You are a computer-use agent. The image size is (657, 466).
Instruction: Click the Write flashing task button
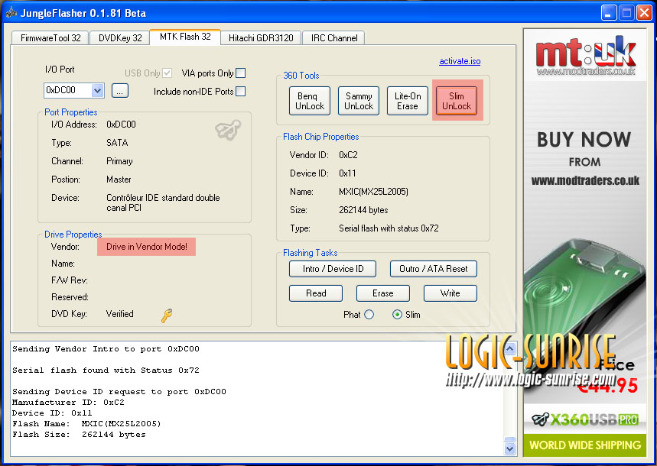coord(450,293)
